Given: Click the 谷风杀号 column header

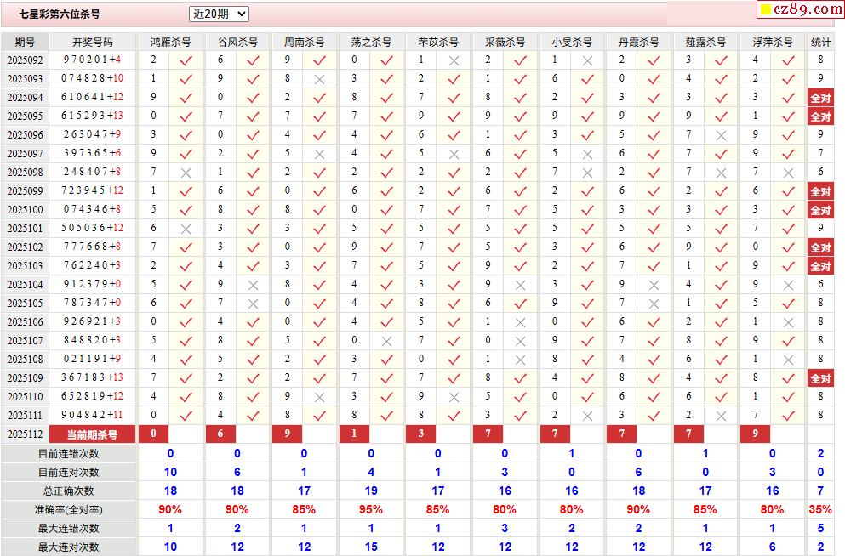Looking at the screenshot, I should (x=237, y=42).
